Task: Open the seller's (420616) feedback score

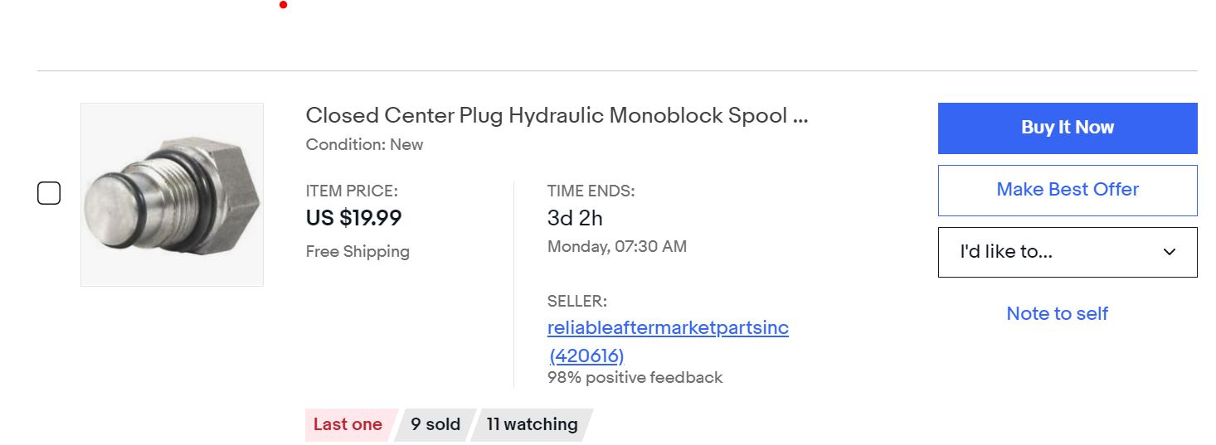Action: (586, 356)
